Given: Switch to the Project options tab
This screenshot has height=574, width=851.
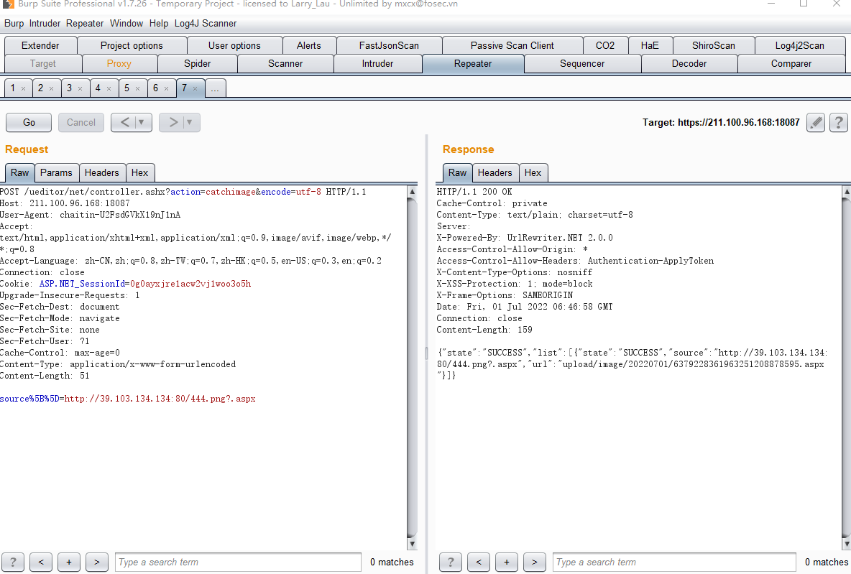Looking at the screenshot, I should point(132,45).
